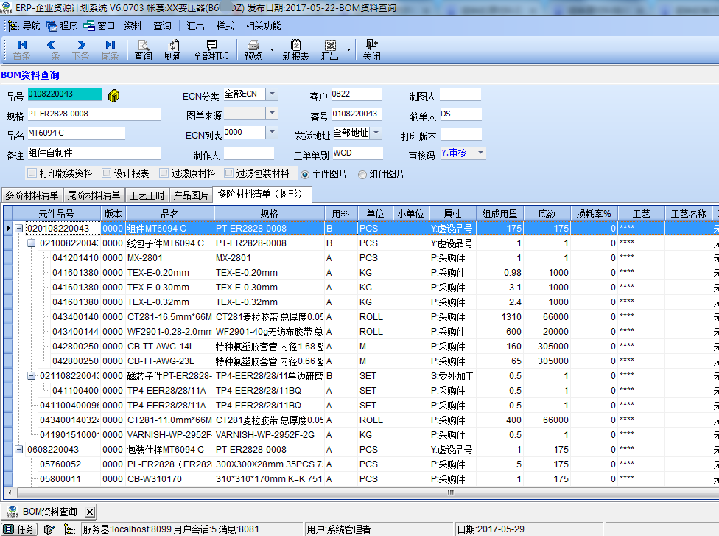Go to next record (下条)
The width and height of the screenshot is (719, 536).
pos(81,50)
